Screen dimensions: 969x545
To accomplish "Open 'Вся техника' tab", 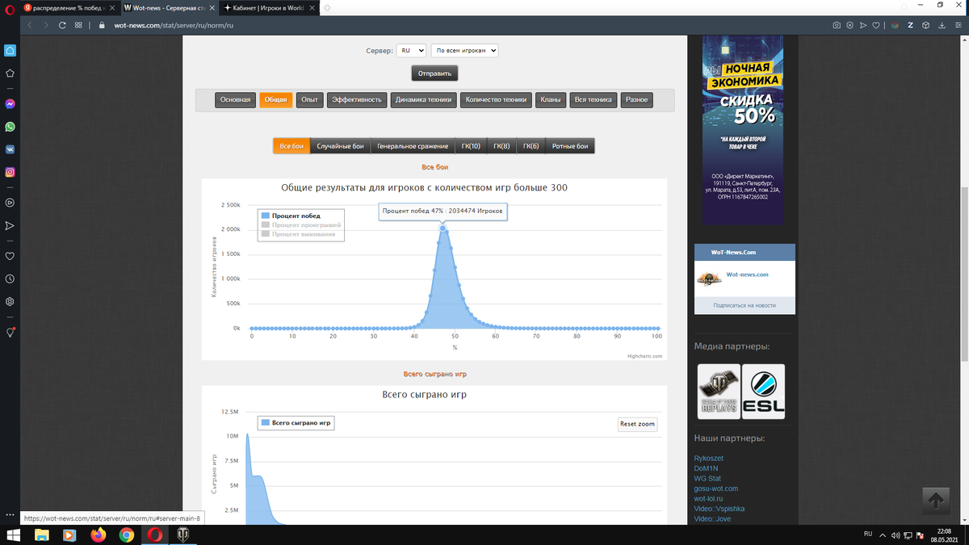I will [x=594, y=100].
